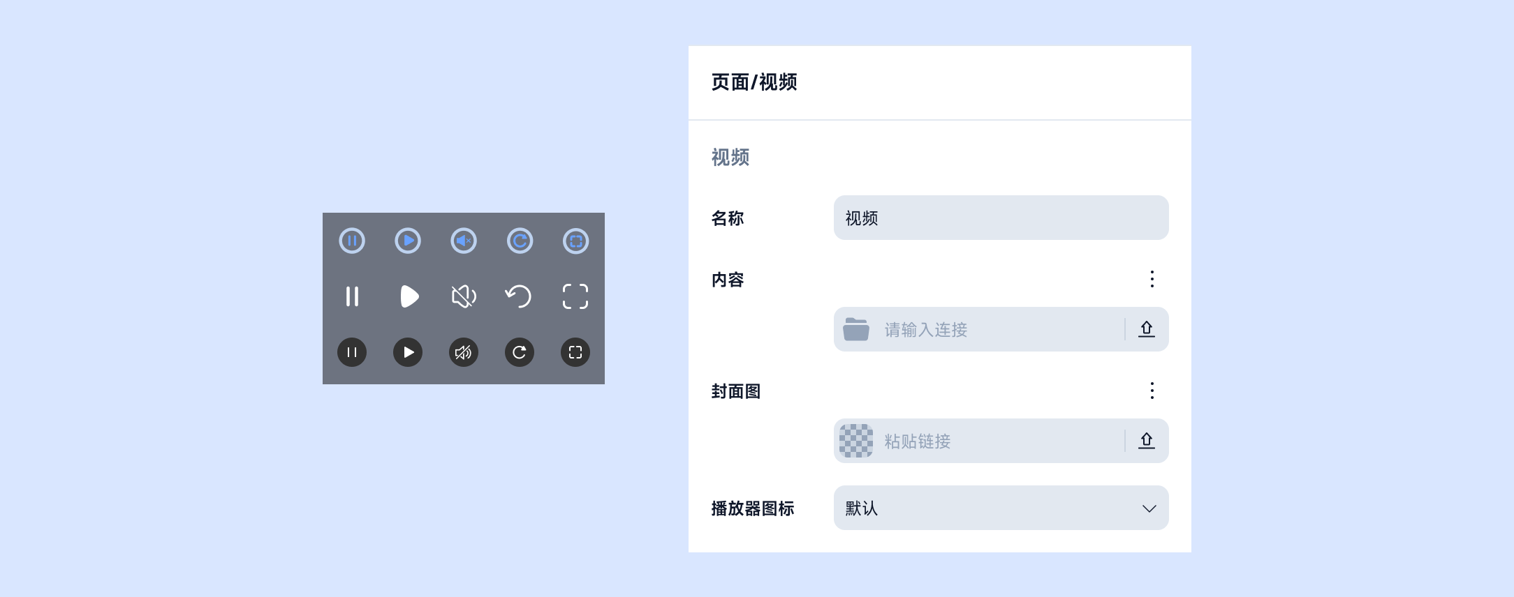Click the blue outlined fullscreen icon
1514x597 pixels.
[575, 241]
